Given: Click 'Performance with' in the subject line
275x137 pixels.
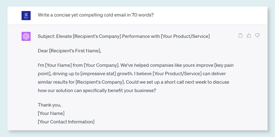Looking at the screenshot, I should point(141,37).
